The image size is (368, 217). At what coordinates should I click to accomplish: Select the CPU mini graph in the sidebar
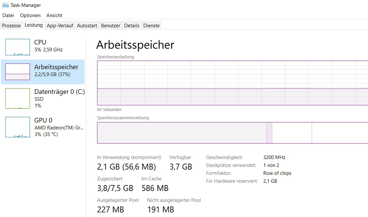click(x=17, y=47)
